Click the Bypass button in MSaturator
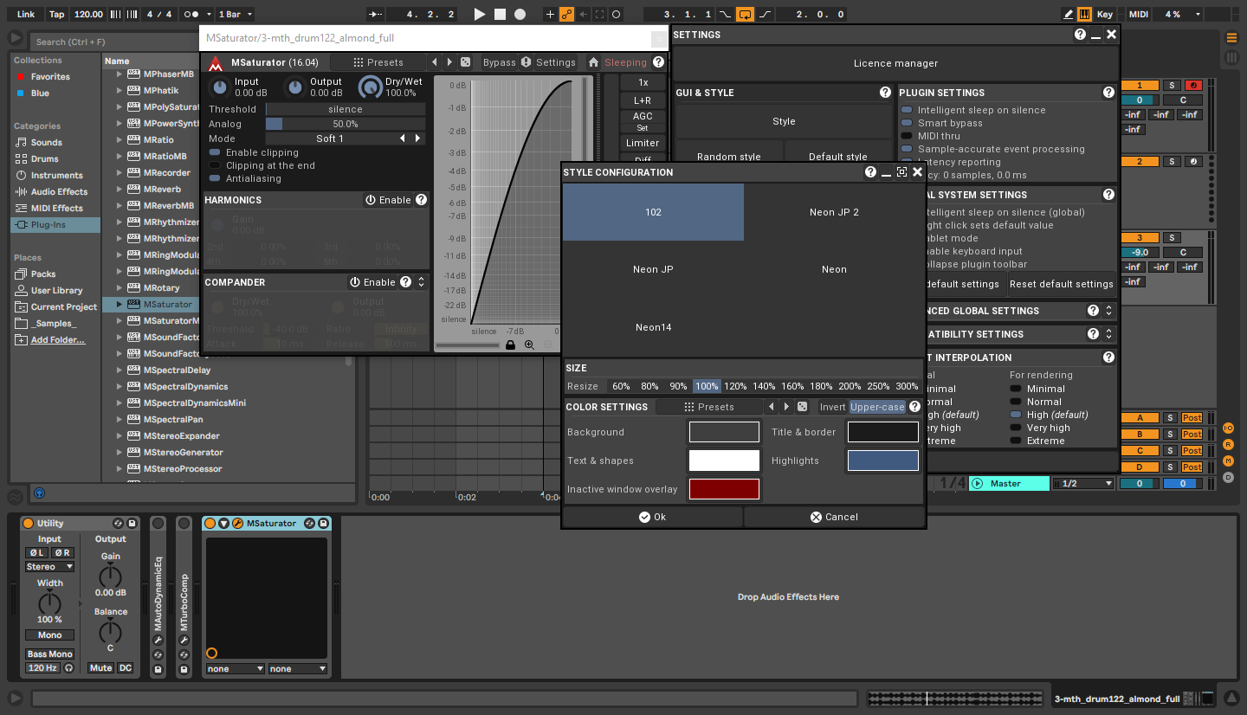This screenshot has height=715, width=1247. point(499,62)
